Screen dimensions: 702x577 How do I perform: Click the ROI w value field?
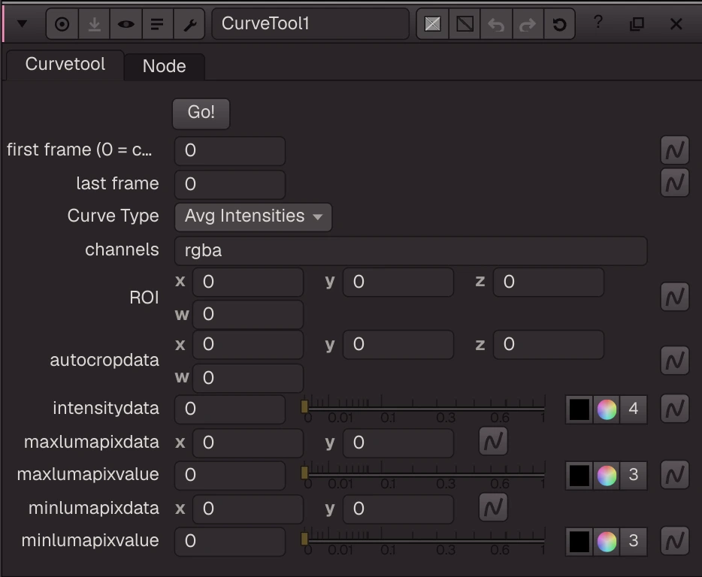[x=248, y=314]
